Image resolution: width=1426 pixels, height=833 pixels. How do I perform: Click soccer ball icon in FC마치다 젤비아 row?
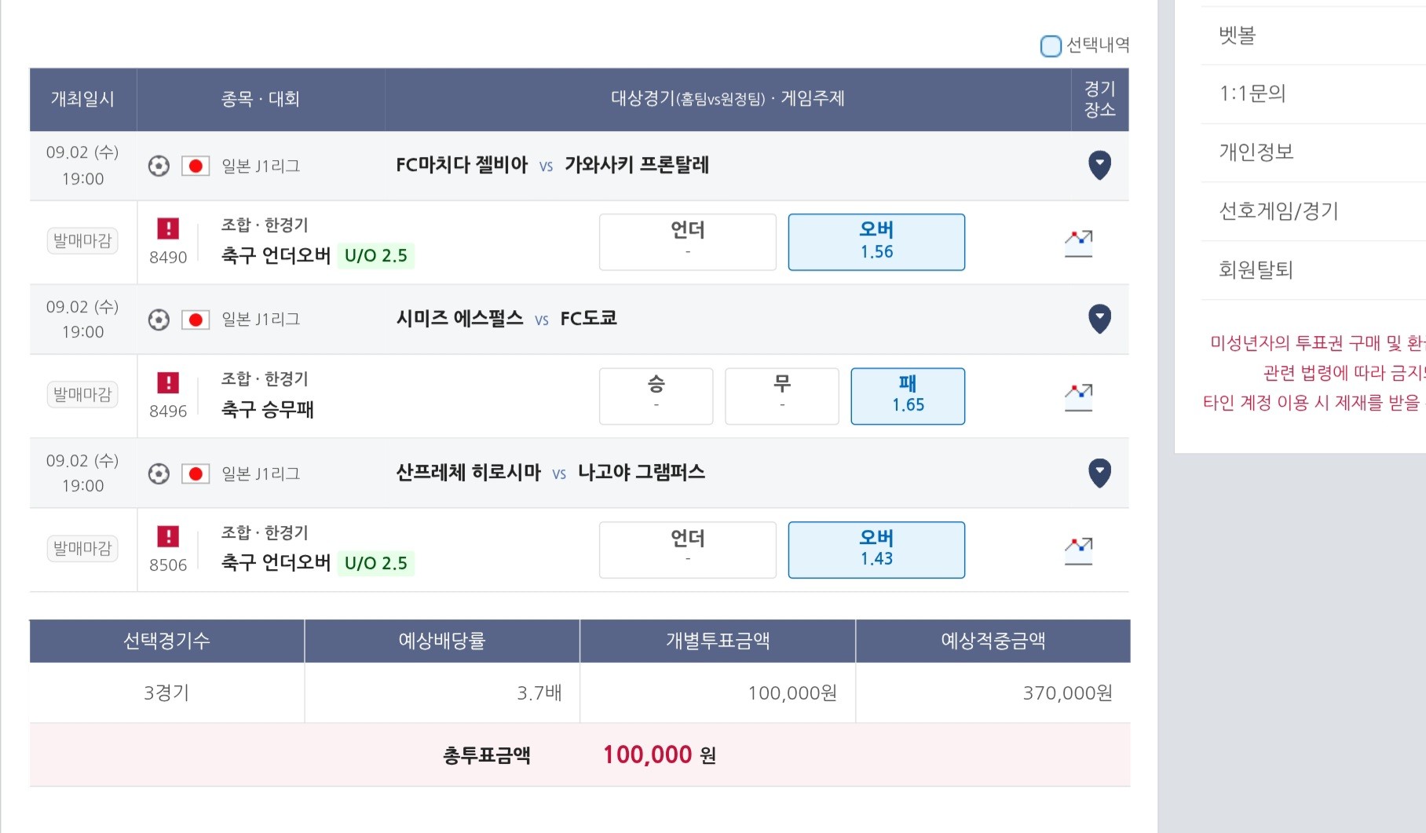click(159, 166)
